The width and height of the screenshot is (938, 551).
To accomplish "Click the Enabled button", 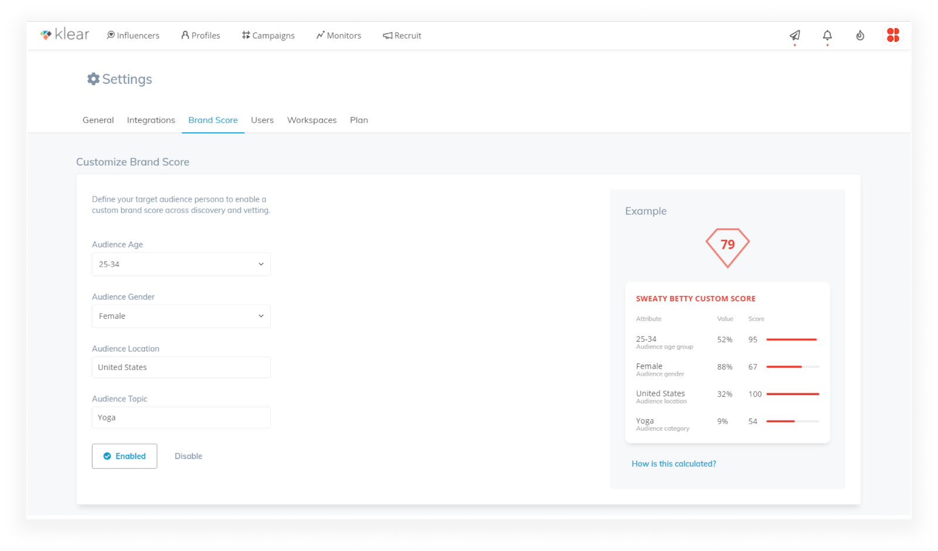I will point(124,456).
